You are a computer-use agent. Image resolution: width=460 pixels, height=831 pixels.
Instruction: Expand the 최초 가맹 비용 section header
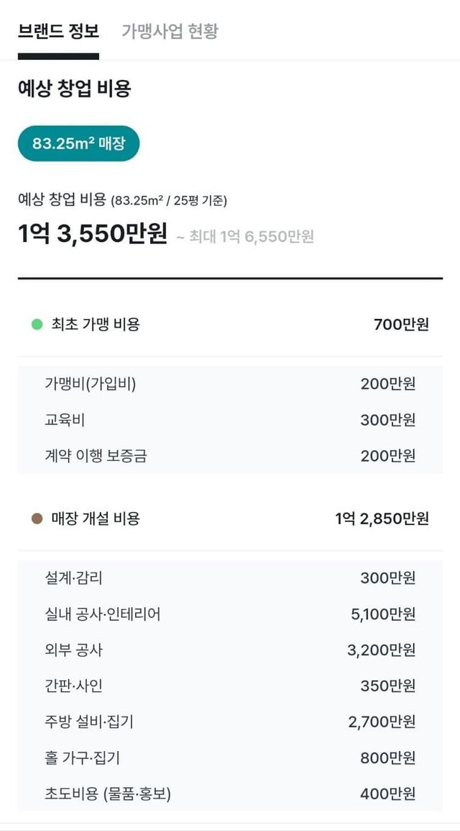tap(230, 325)
